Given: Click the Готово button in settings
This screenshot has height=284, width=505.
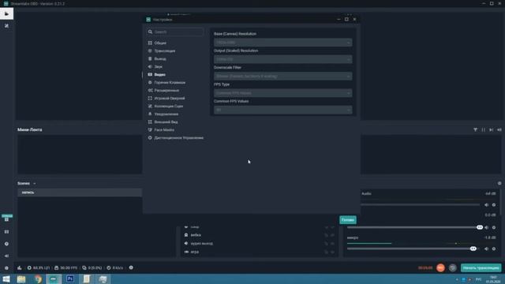Looking at the screenshot, I should pyautogui.click(x=348, y=220).
